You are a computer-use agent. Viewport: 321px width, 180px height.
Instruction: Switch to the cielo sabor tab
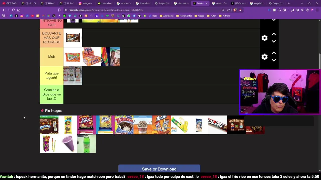[x=181, y=3]
